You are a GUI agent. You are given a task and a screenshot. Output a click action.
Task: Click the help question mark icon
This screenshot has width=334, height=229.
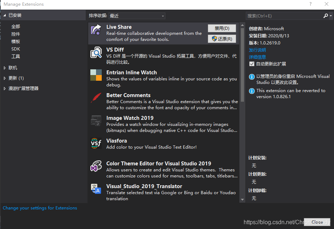[311, 4]
